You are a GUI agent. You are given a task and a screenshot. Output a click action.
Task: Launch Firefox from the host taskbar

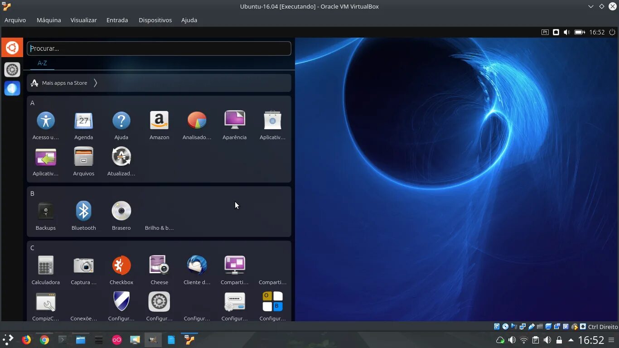tap(26, 339)
